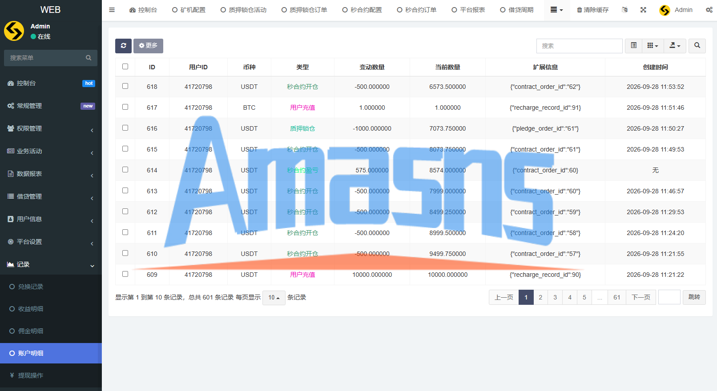Screen dimensions: 717x391
Task: Go to the next page with 下一页
Action: click(641, 297)
